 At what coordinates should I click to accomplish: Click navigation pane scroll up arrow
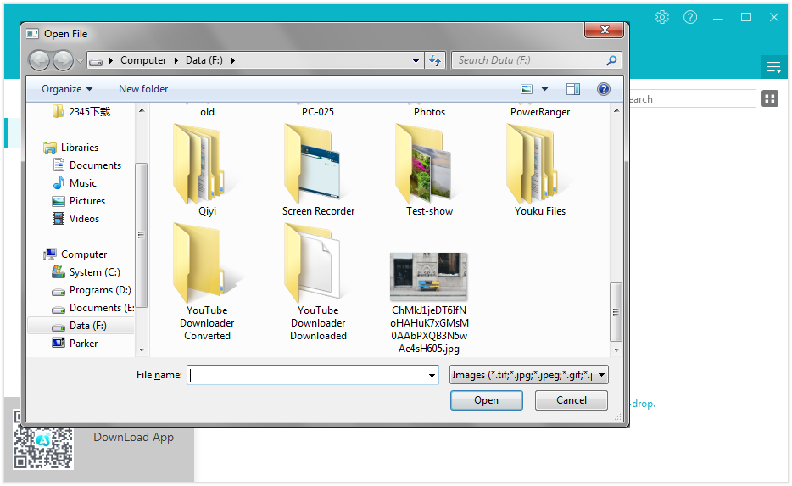point(142,110)
